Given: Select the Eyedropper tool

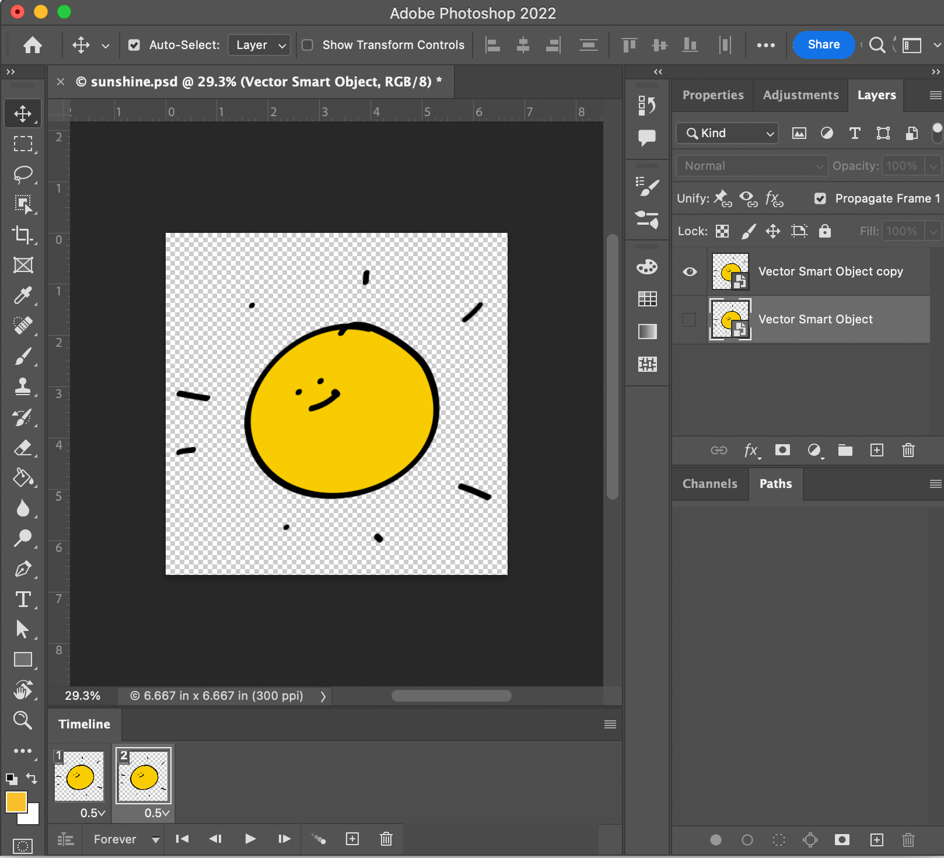Looking at the screenshot, I should click(23, 295).
